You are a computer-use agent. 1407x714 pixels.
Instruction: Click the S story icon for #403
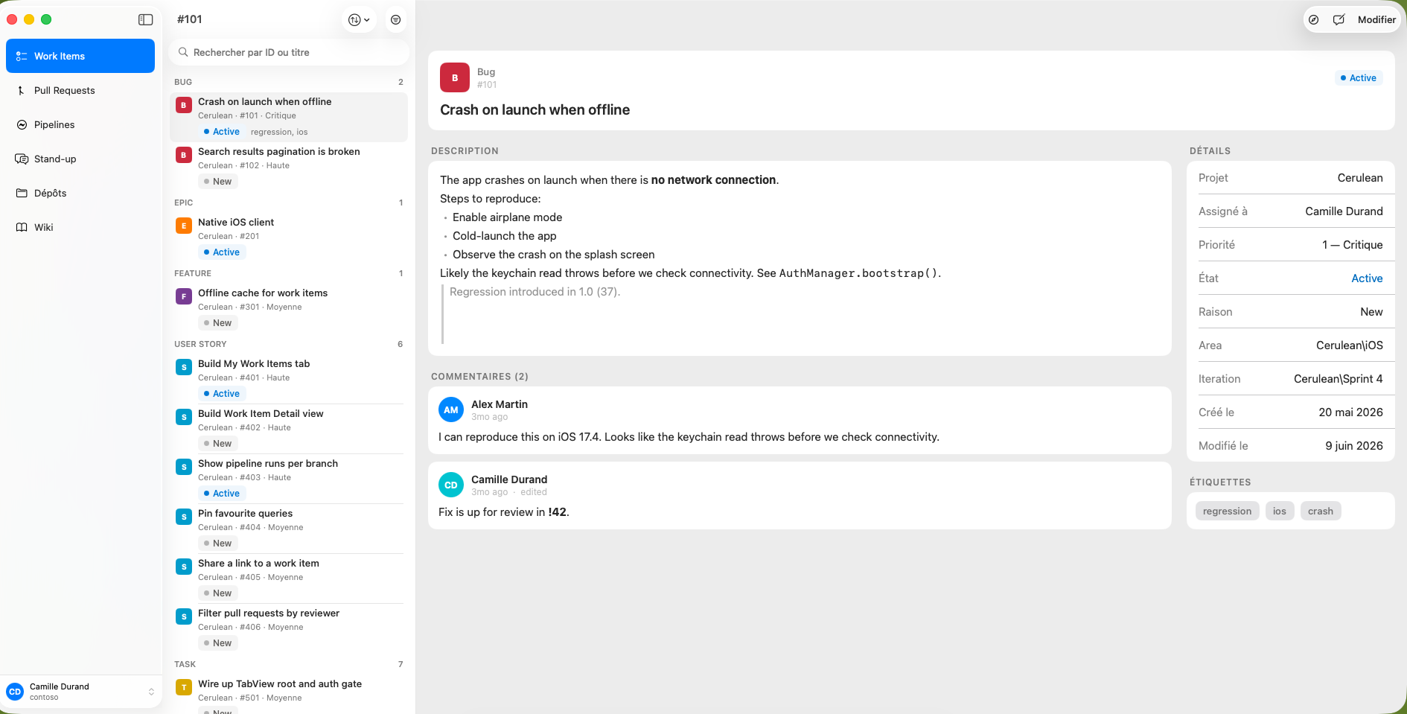pos(183,467)
